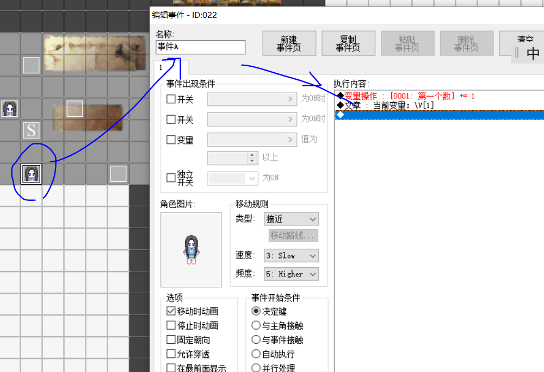Select the 与事件接触 trigger radio button
544x372 pixels.
pyautogui.click(x=256, y=339)
